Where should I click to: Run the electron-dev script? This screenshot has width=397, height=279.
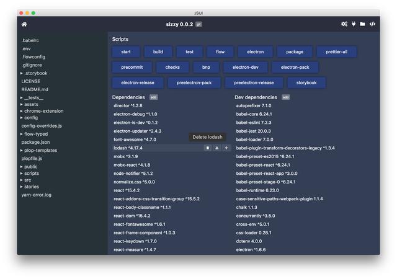pos(246,67)
